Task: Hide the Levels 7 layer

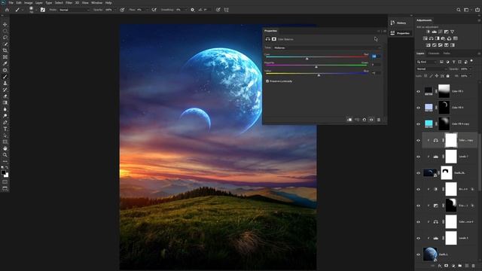Action: pyautogui.click(x=418, y=157)
